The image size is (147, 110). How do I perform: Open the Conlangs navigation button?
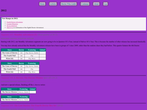click(85, 4)
